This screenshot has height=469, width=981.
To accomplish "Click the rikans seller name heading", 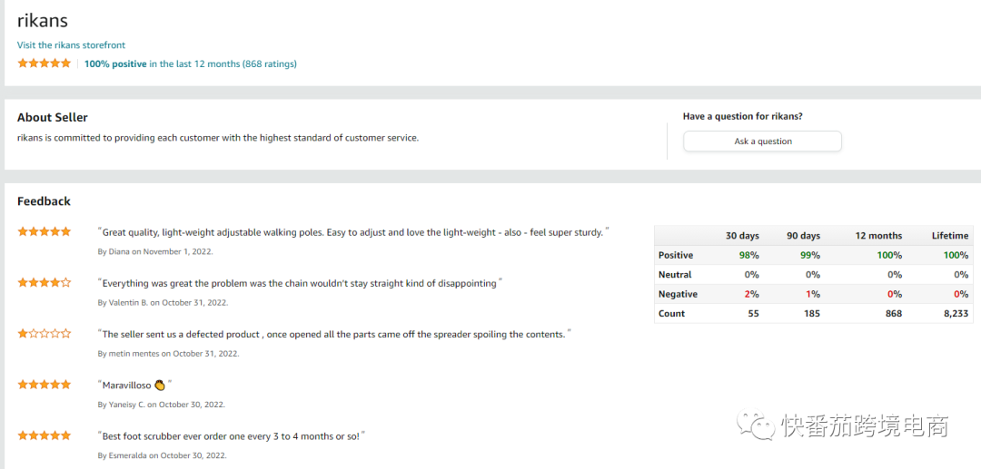I will [x=43, y=21].
